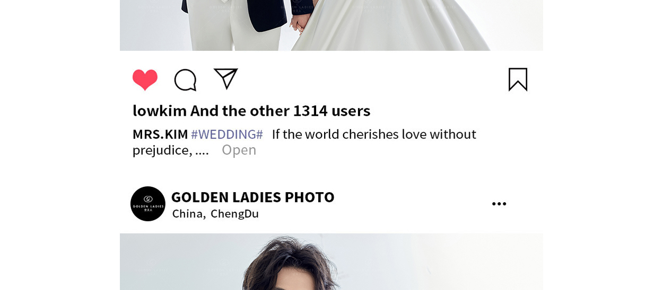The height and width of the screenshot is (290, 663).
Task: Follow the #WEDDING# hashtag link
Action: [x=227, y=134]
